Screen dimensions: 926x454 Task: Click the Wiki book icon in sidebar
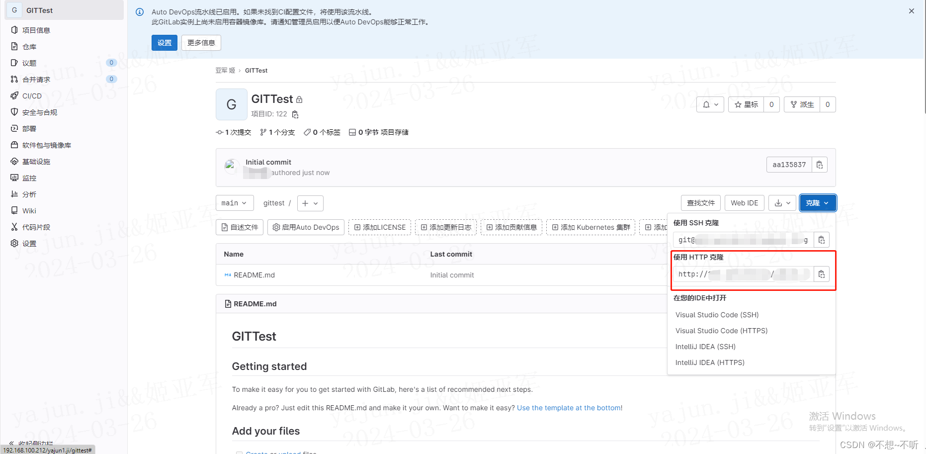click(x=14, y=210)
